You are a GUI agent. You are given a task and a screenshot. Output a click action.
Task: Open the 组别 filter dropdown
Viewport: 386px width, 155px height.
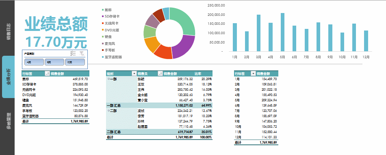[134, 74]
